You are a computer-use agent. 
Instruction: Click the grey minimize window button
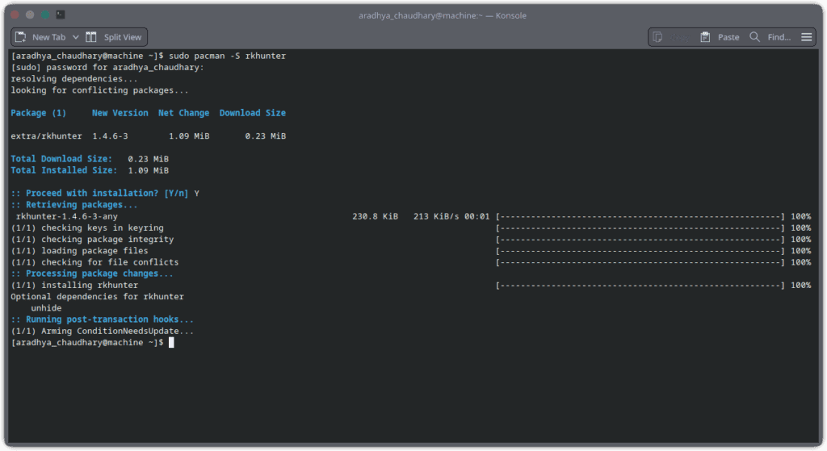30,15
